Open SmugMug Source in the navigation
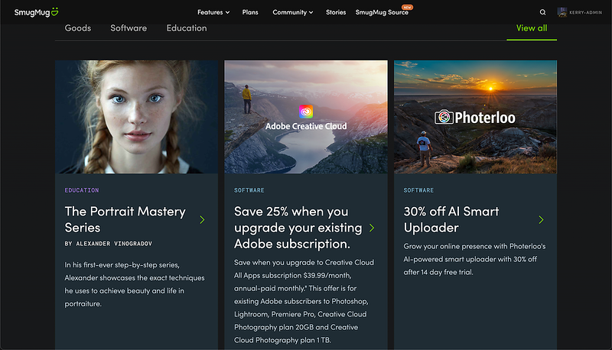This screenshot has height=350, width=612. pos(382,12)
